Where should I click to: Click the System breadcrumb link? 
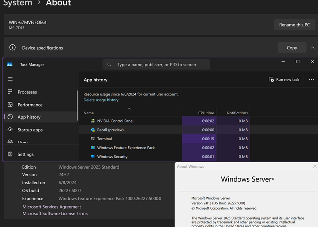point(18,3)
